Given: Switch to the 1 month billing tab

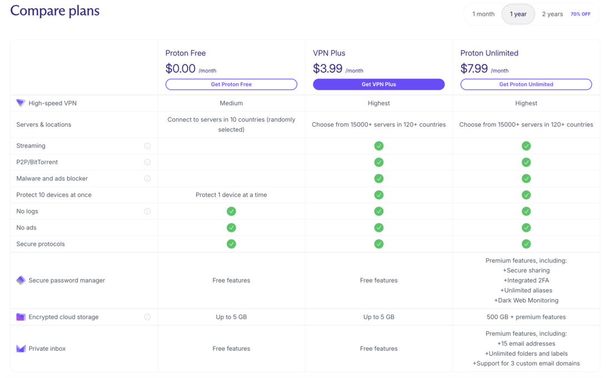Looking at the screenshot, I should coord(483,14).
